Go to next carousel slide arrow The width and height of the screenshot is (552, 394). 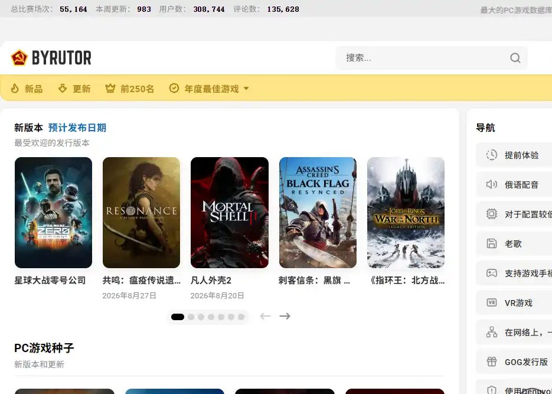(x=285, y=316)
